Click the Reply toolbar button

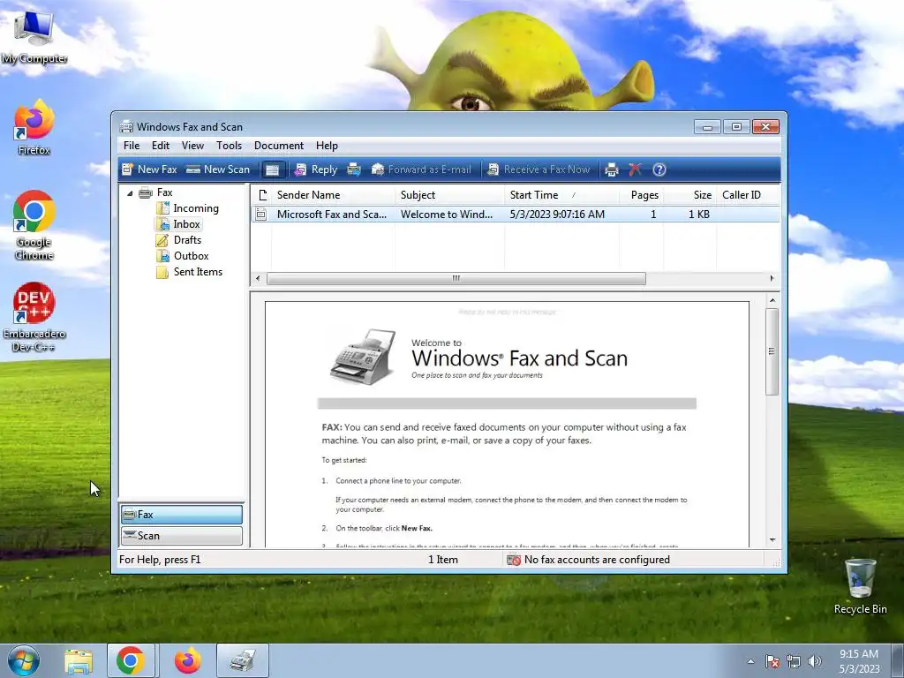(316, 169)
